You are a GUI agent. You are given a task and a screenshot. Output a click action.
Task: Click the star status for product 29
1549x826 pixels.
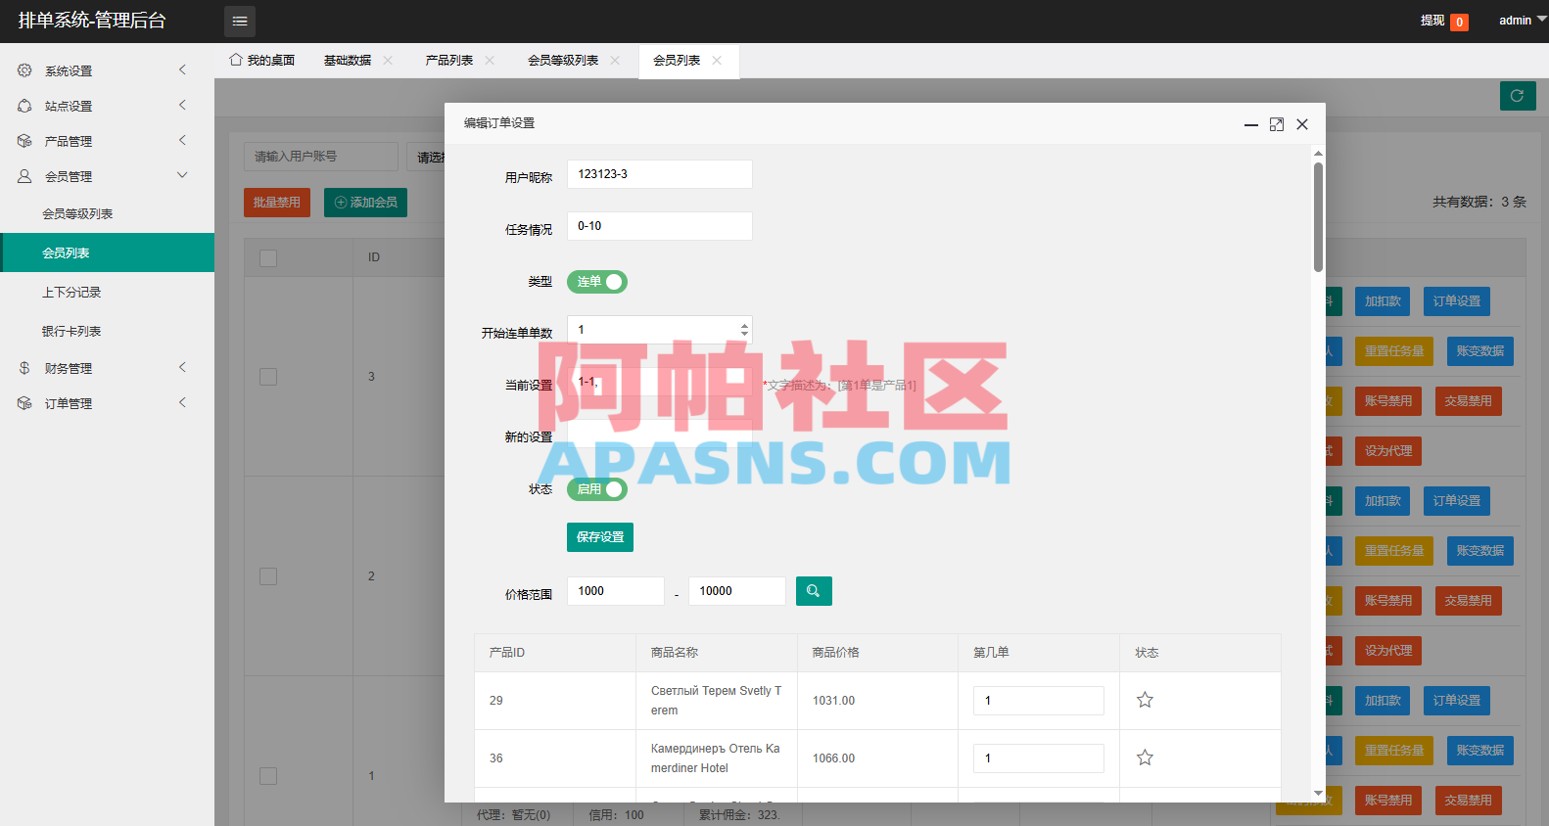(x=1145, y=700)
